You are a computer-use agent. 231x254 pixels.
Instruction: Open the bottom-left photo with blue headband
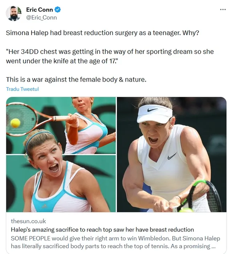(61, 184)
